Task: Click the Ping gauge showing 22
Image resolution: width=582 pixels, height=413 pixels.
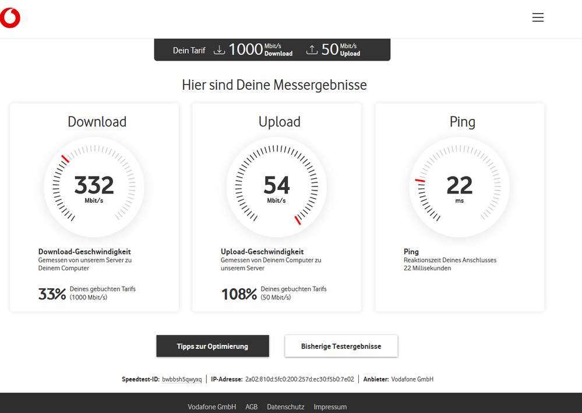Action: click(460, 186)
